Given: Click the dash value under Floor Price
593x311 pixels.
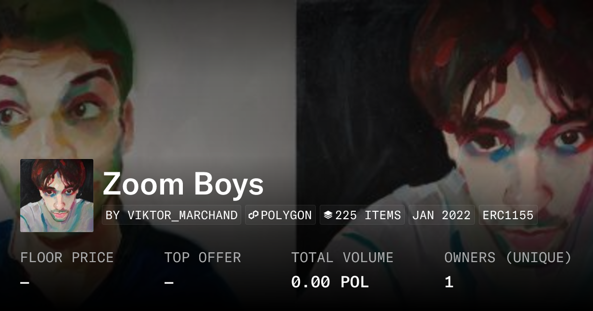Looking at the screenshot, I should 25,283.
